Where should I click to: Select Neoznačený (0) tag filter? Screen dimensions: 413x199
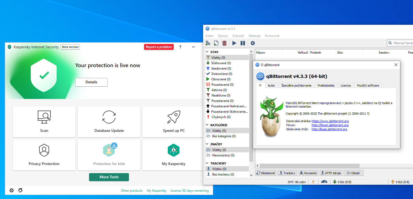coord(227,155)
